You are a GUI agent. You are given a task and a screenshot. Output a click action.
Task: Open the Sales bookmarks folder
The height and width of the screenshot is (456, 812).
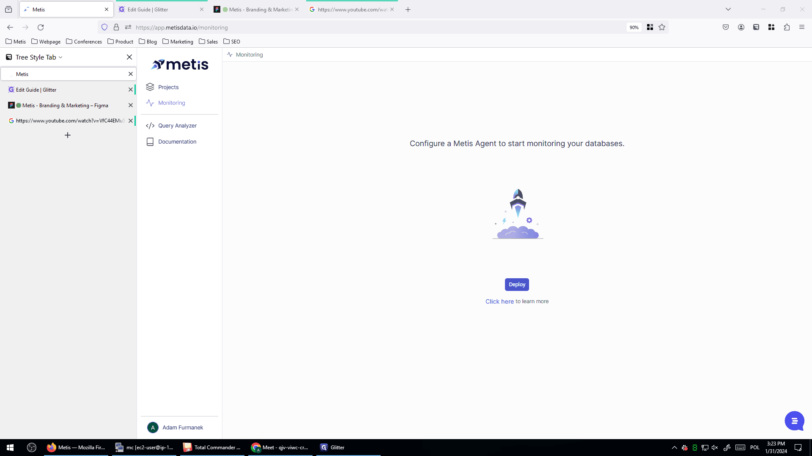coord(208,42)
